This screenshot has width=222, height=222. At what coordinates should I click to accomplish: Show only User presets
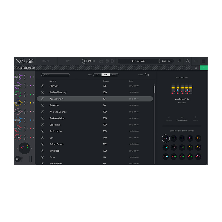[x=114, y=75]
